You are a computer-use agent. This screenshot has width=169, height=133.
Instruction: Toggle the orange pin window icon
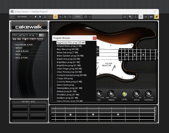click(156, 17)
